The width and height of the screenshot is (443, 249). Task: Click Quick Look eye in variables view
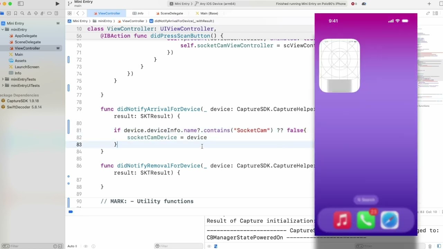pyautogui.click(x=86, y=246)
